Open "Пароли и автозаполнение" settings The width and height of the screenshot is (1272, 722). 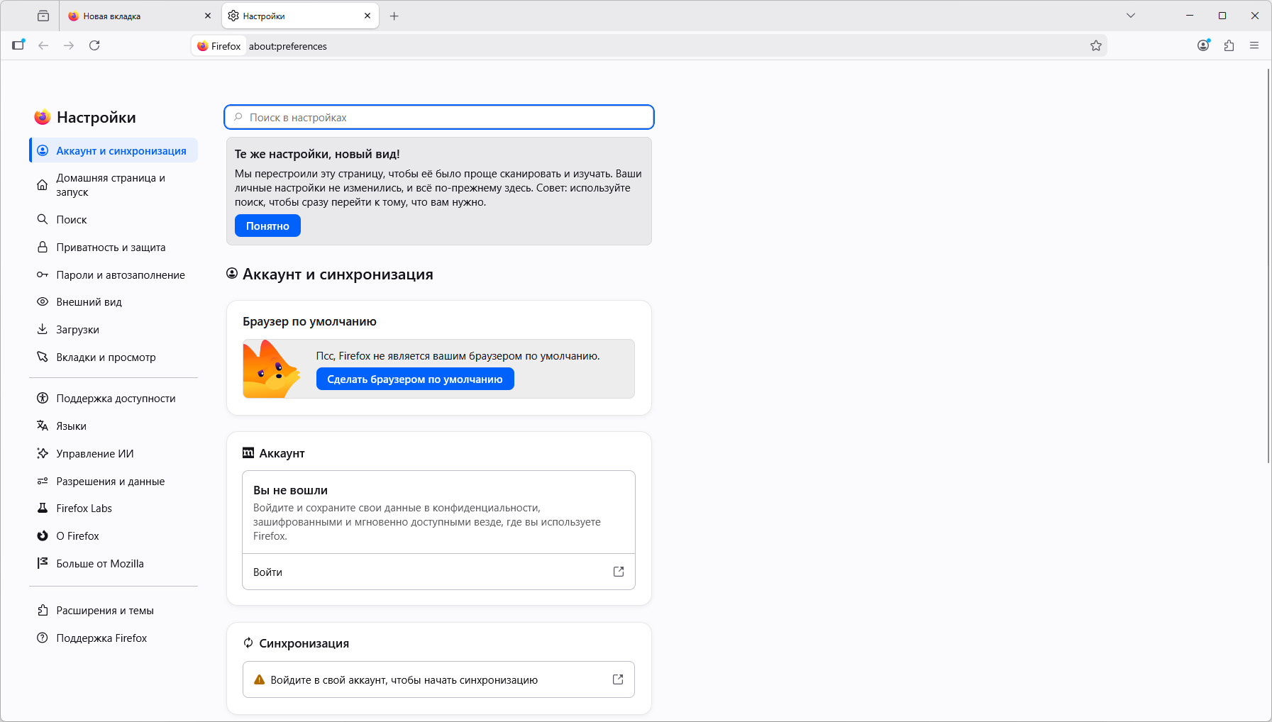click(x=114, y=275)
